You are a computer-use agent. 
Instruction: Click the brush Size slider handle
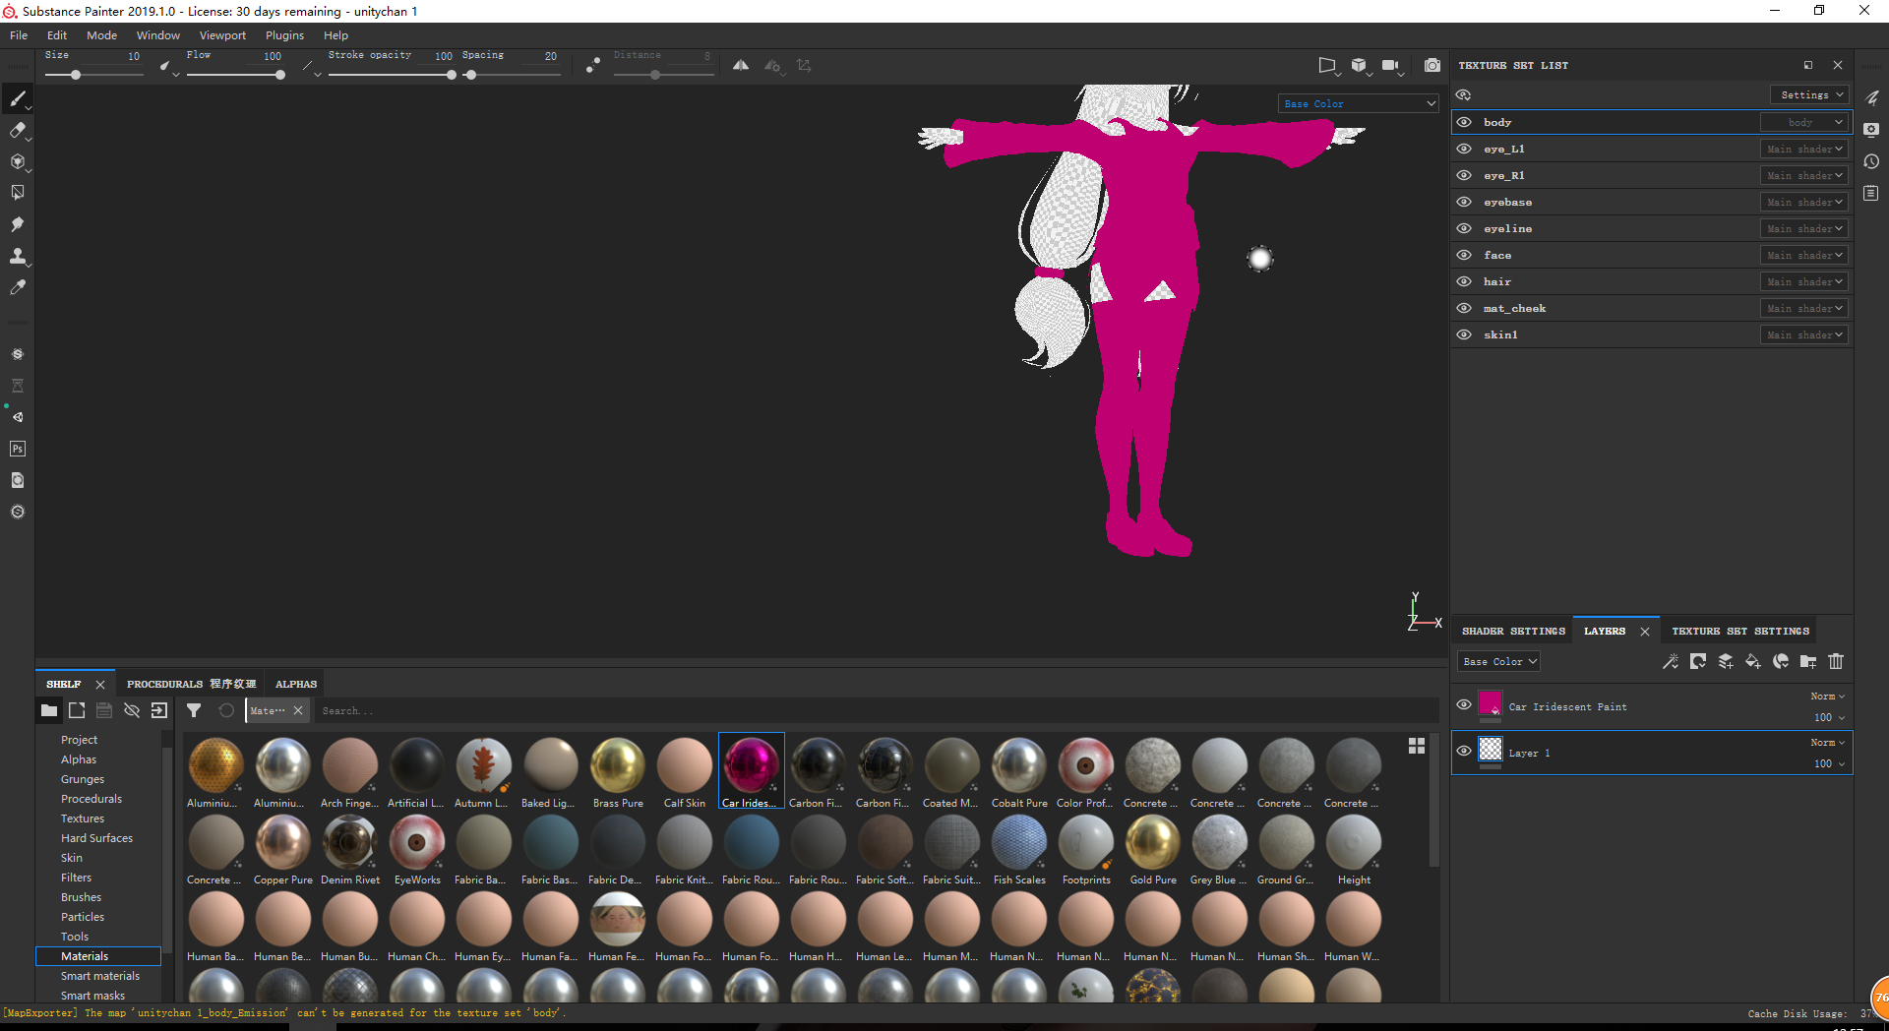[x=76, y=75]
